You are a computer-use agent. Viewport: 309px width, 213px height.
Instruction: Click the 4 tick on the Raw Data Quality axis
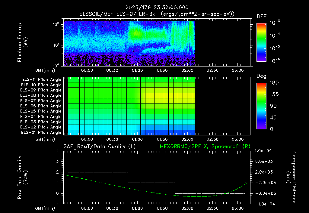pyautogui.click(x=58, y=151)
